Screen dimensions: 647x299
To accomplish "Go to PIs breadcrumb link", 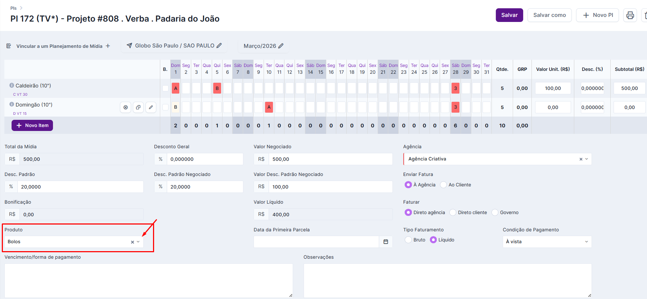I will [x=13, y=8].
